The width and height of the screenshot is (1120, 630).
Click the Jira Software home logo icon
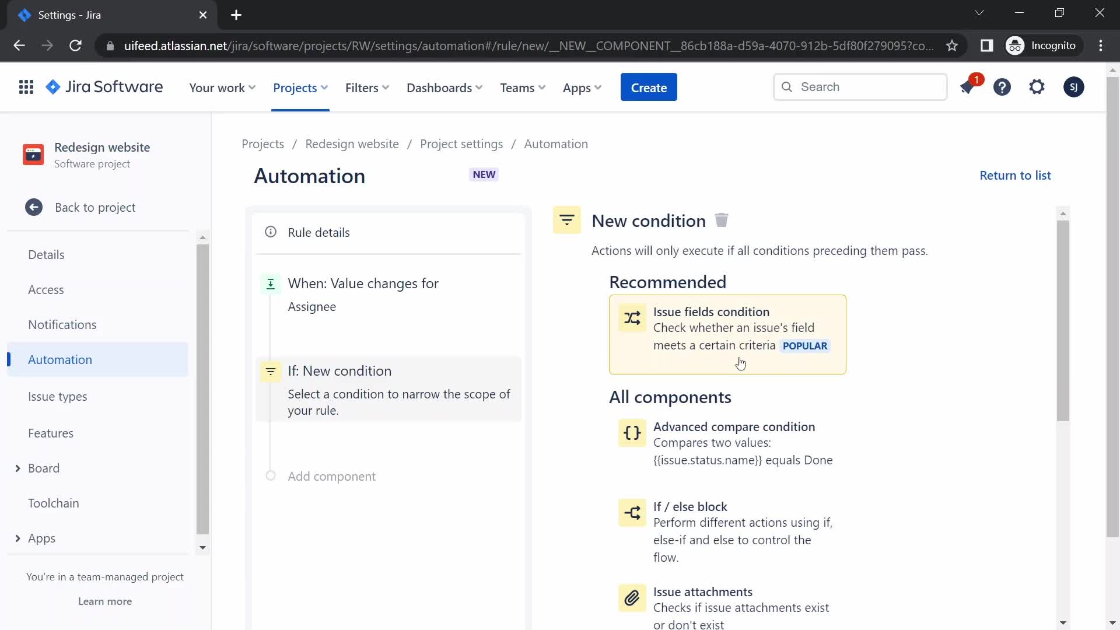point(52,86)
